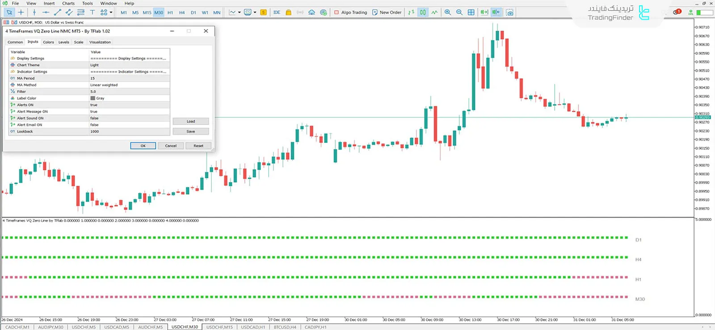Image resolution: width=715 pixels, height=330 pixels.
Task: Select the text label tool
Action: 92,13
